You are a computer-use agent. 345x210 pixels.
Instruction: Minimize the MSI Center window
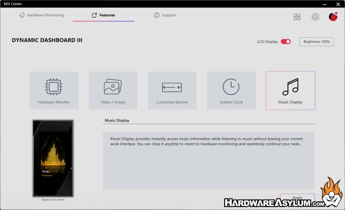click(325, 4)
